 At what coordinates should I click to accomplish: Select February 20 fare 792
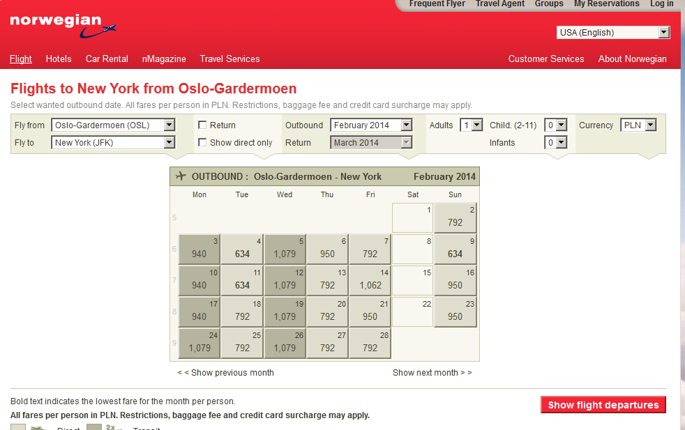click(x=327, y=312)
